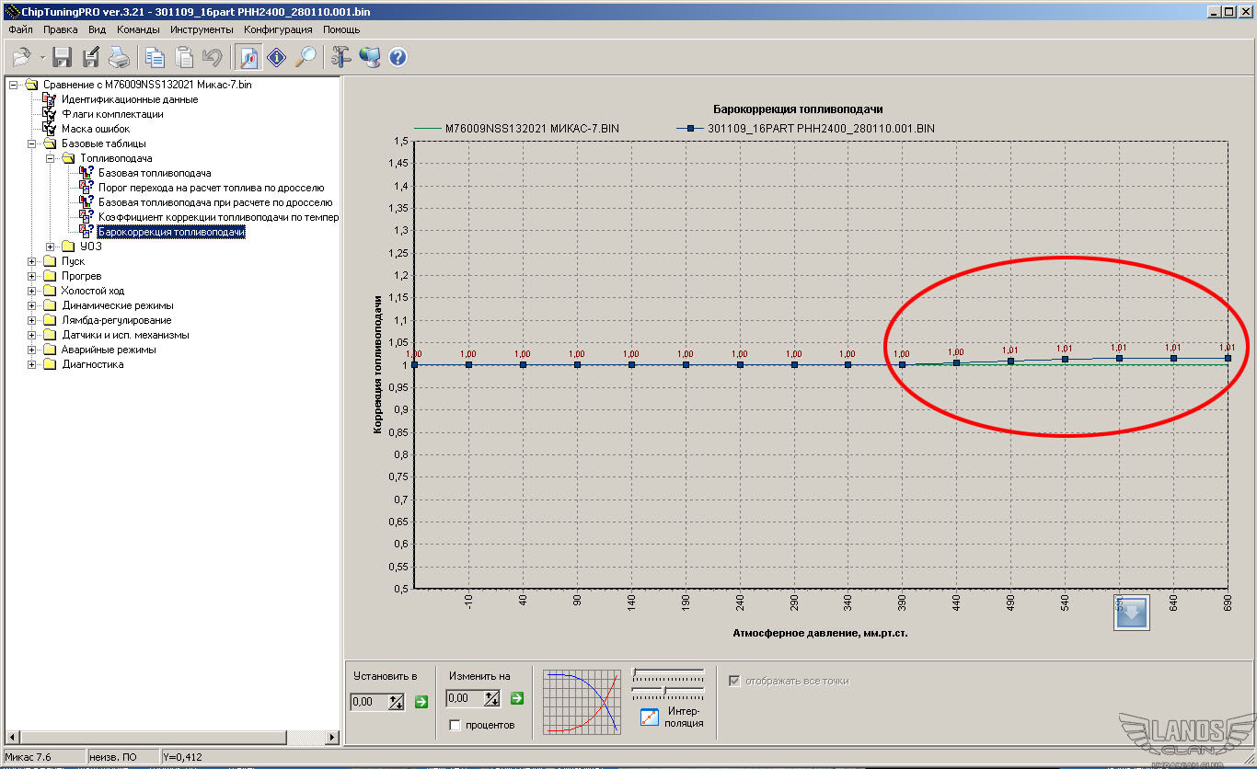1257x769 pixels.
Task: Open firmware info via the diamond icon
Action: tap(277, 58)
